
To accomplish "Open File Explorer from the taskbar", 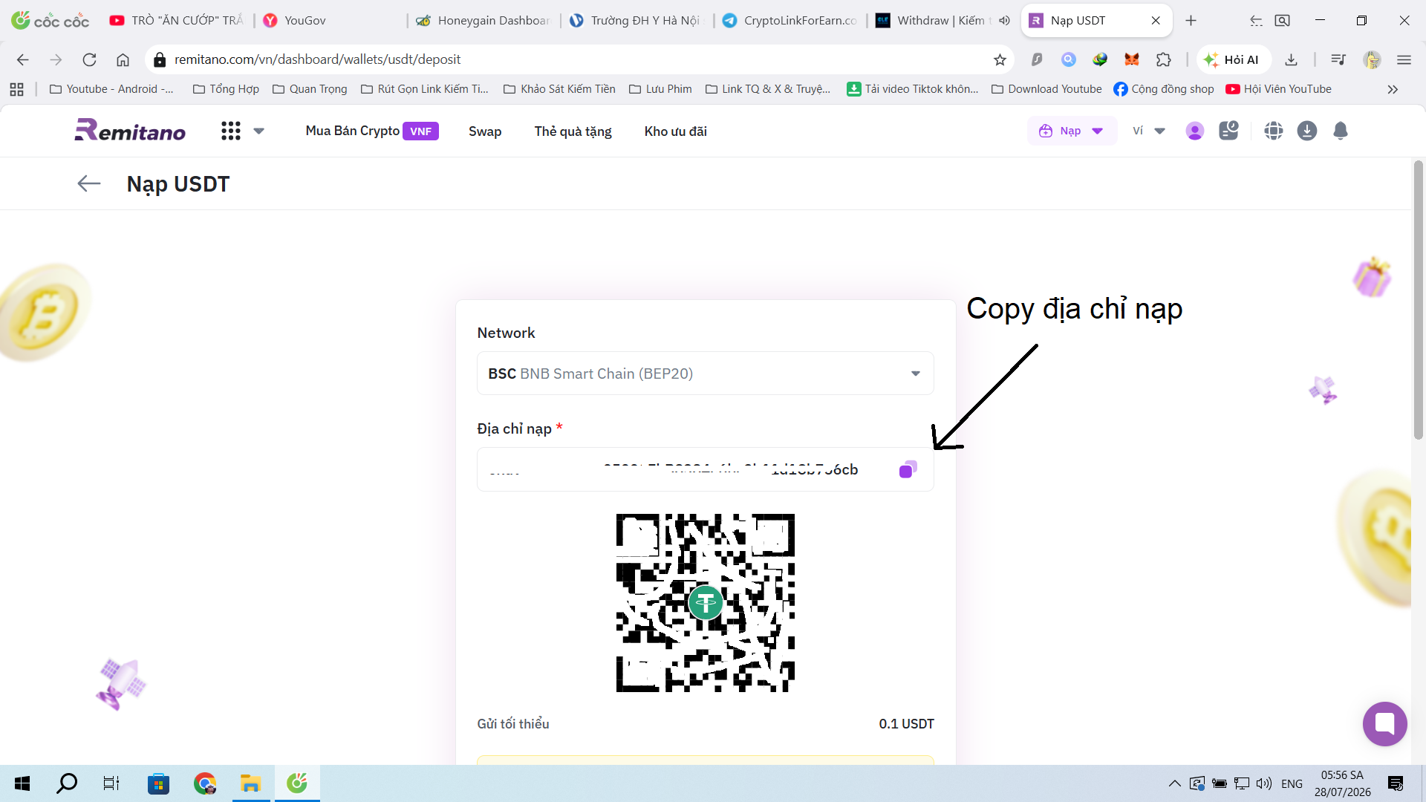I will 251,783.
